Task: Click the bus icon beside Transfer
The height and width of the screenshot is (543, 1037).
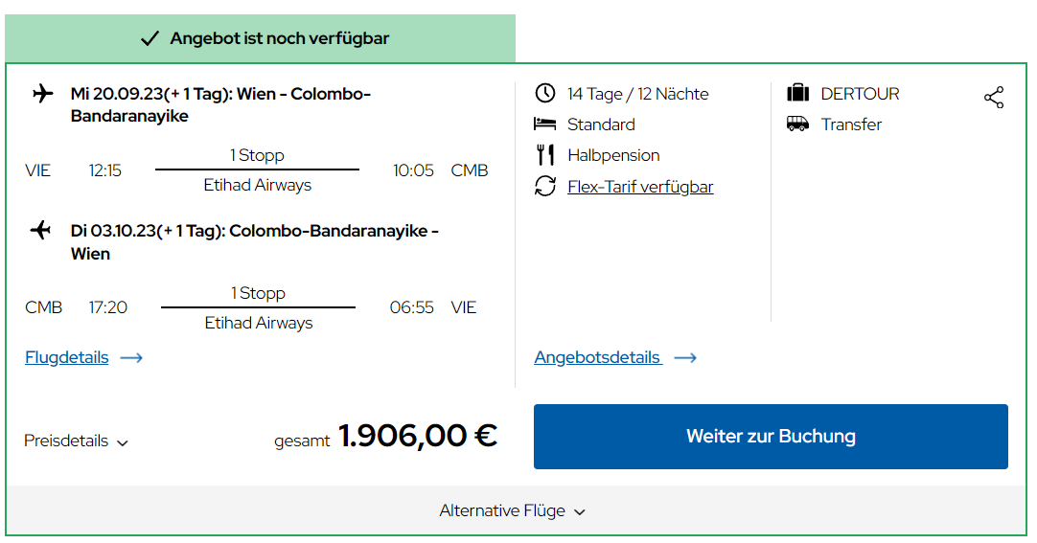Action: (798, 124)
